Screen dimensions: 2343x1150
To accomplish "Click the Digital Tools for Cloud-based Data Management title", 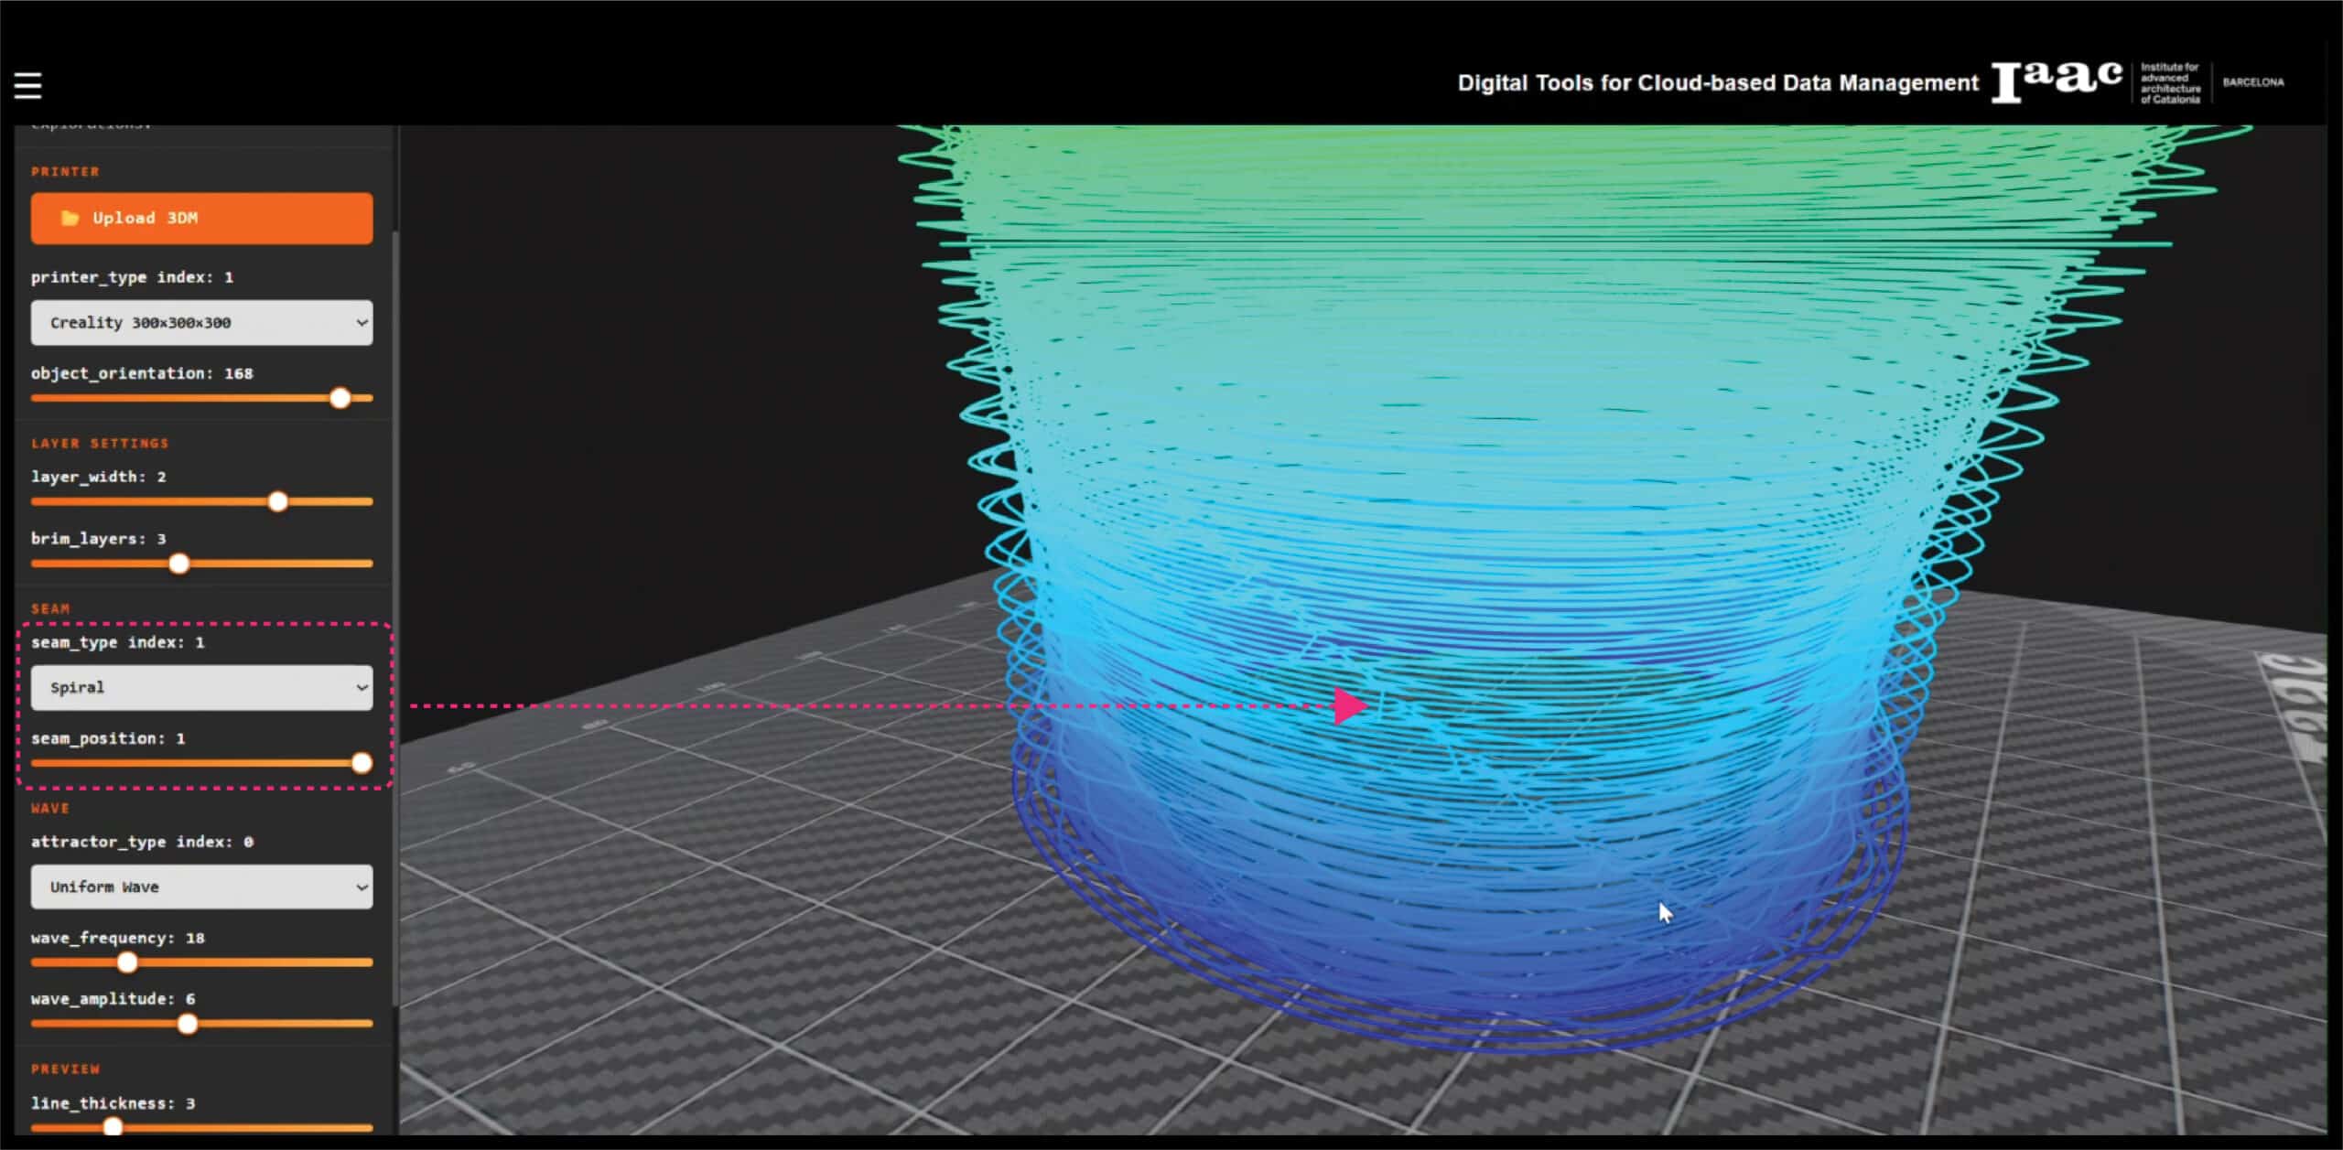I will coord(1717,83).
